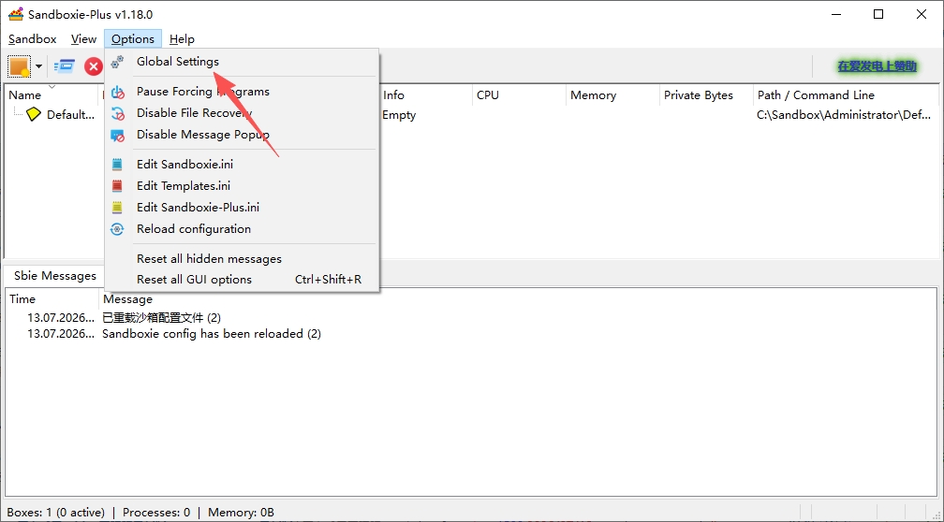Click the orange new sandbox toolbar icon
Screen dimensions: 944x522
(x=20, y=66)
